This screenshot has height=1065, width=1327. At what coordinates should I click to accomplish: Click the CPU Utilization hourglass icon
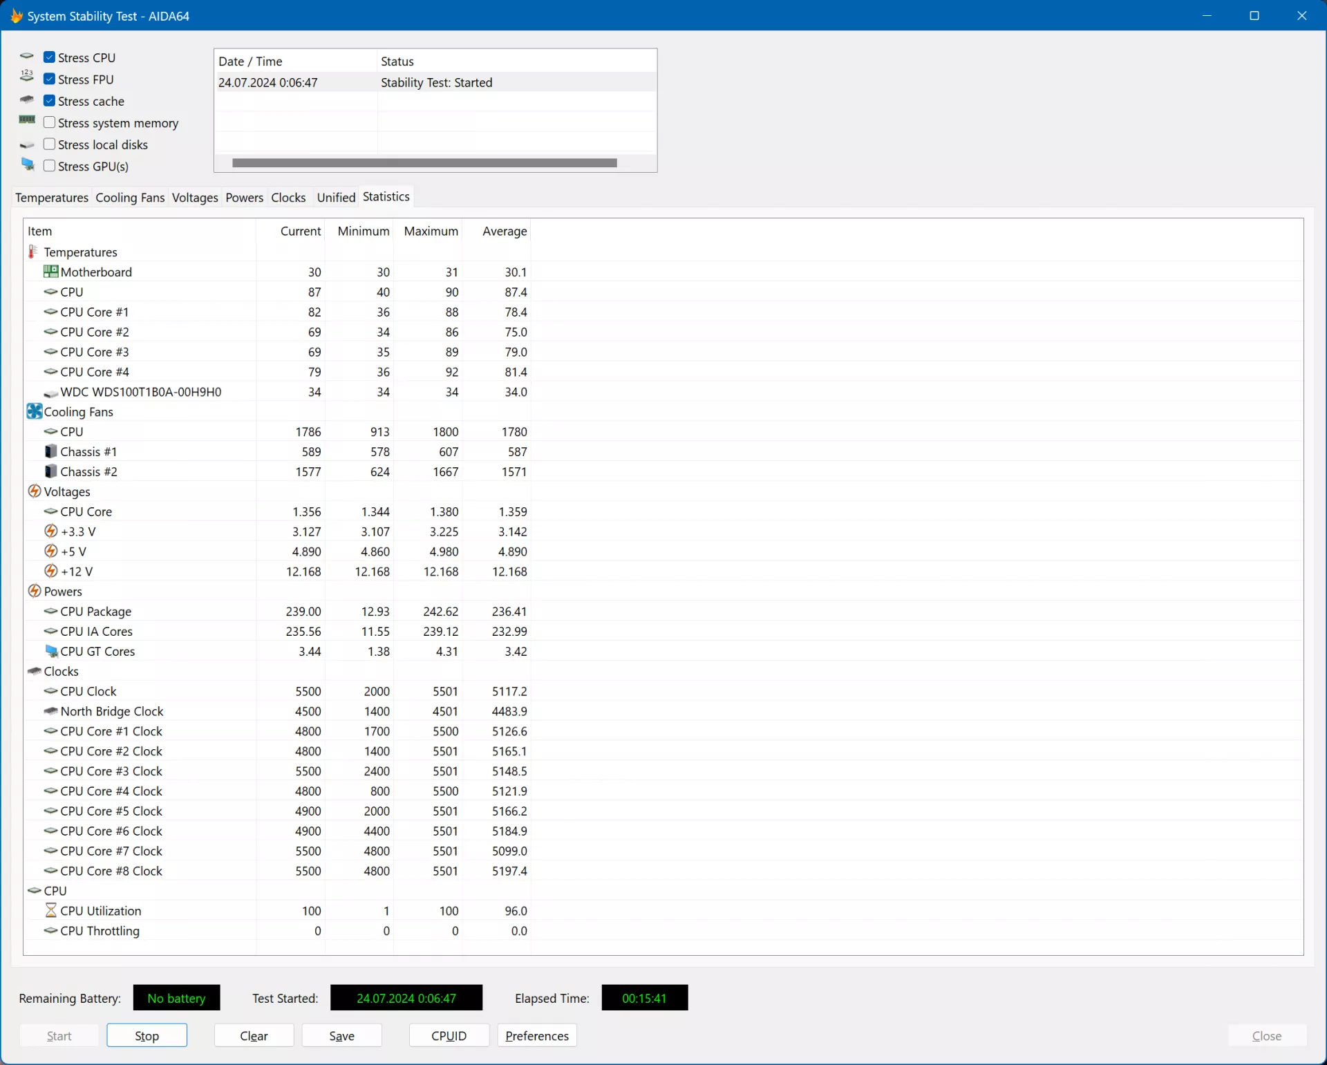point(50,910)
